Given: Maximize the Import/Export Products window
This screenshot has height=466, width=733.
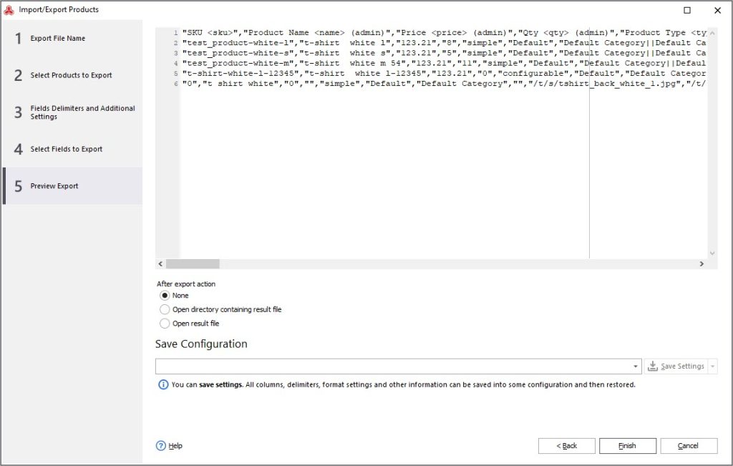Looking at the screenshot, I should point(687,10).
